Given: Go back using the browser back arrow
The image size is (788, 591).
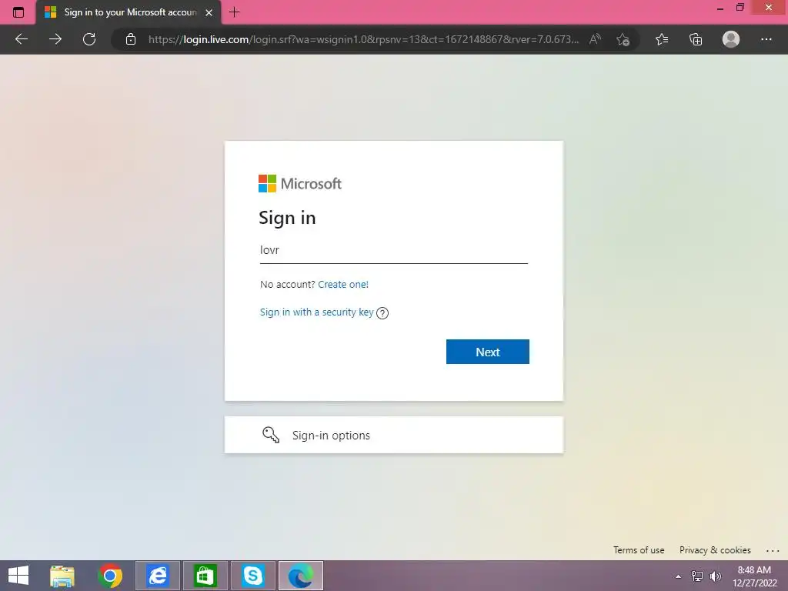Looking at the screenshot, I should click(21, 39).
